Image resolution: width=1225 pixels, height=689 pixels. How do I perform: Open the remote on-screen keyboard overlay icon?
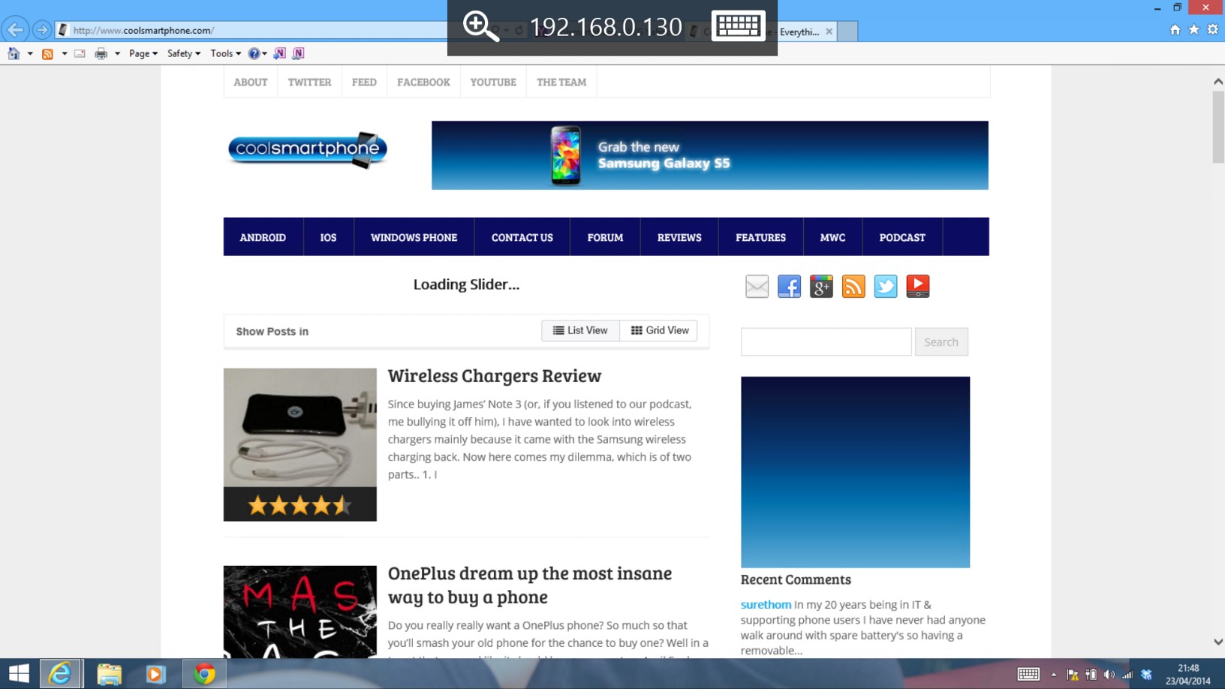tap(738, 26)
